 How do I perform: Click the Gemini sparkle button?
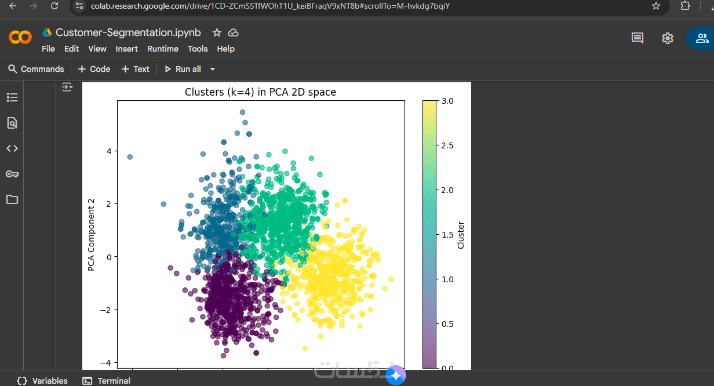point(396,376)
